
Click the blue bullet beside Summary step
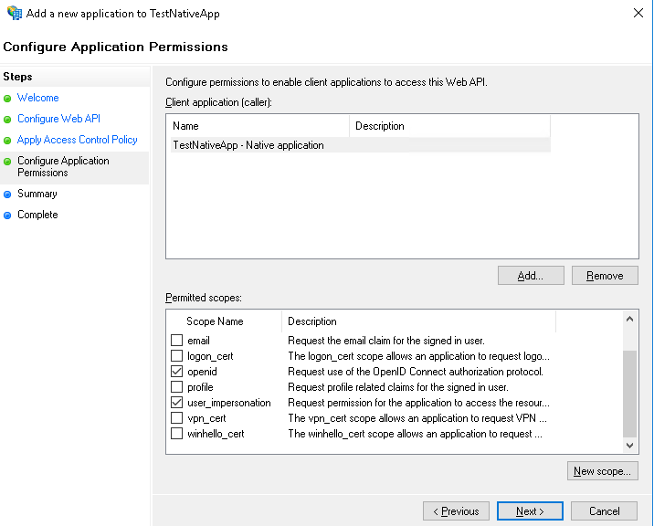click(7, 195)
